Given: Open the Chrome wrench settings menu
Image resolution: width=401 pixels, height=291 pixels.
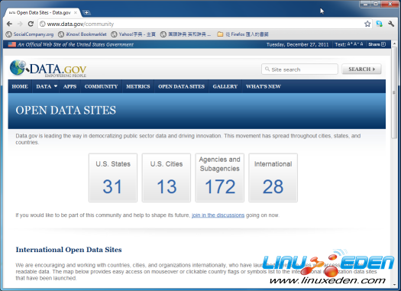Looking at the screenshot, I should 391,24.
